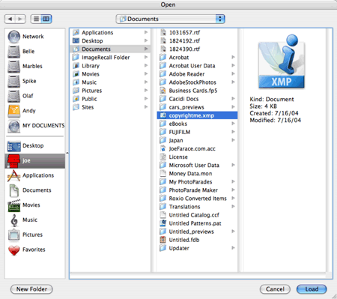Select 1031657.rtf file
Image resolution: width=337 pixels, height=299 pixels.
197,32
